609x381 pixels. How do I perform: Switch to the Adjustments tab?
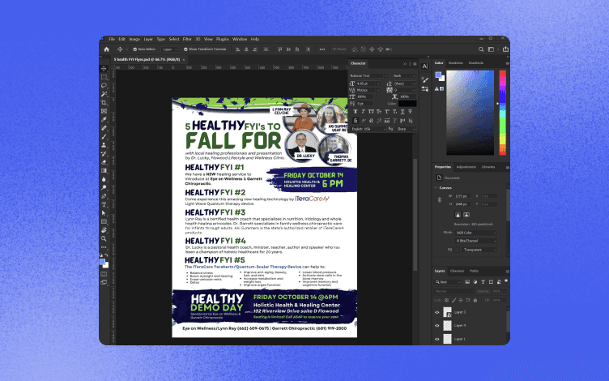point(466,167)
